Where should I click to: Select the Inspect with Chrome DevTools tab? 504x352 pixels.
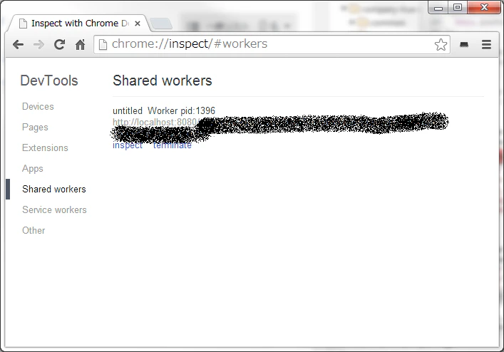pos(79,24)
